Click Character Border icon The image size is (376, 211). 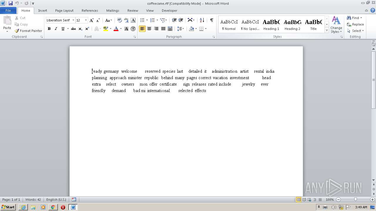(x=133, y=20)
